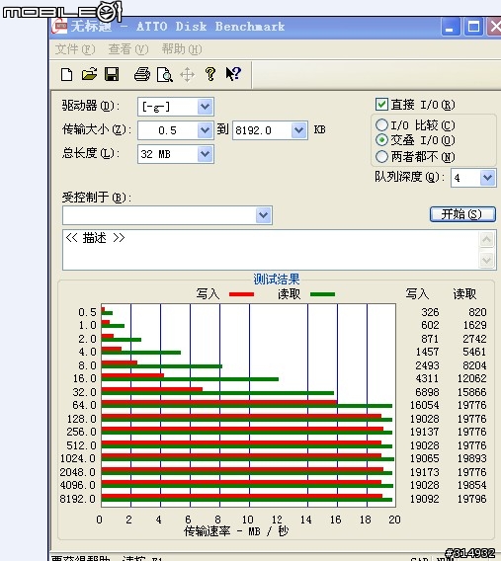Click the read value 12062
Image resolution: width=501 pixels, height=561 pixels.
471,378
